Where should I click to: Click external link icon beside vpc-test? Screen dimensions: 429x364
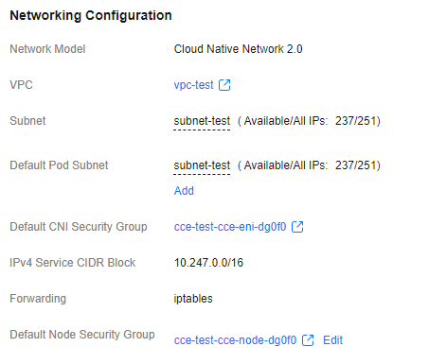click(224, 85)
